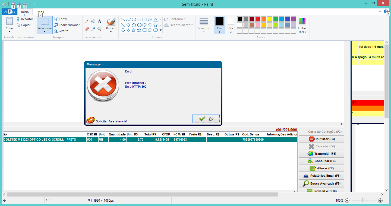This screenshot has height=206, width=391.
Task: Select the Magnifier tool
Action: pos(99,29)
